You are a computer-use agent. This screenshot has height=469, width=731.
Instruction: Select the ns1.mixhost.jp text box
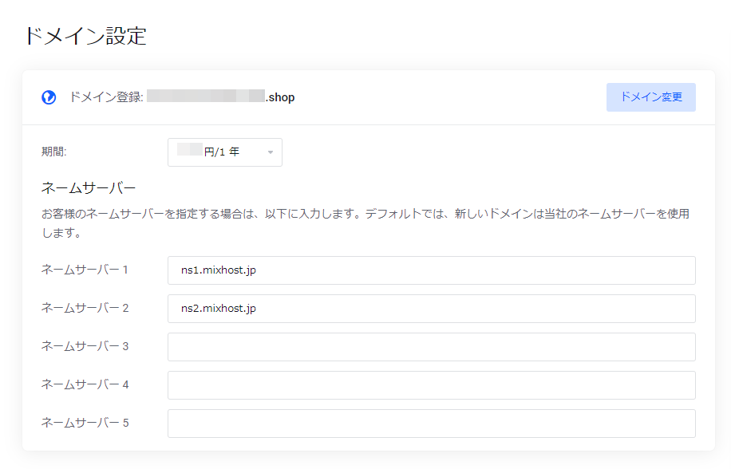point(431,270)
